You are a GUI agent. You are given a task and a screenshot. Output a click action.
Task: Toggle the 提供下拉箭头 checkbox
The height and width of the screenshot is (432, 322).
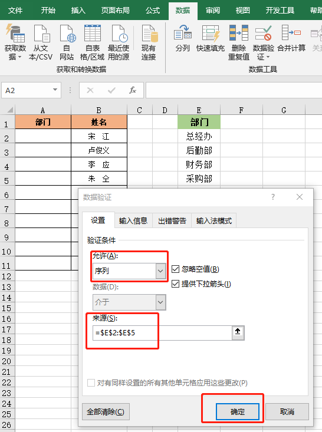pyautogui.click(x=175, y=284)
